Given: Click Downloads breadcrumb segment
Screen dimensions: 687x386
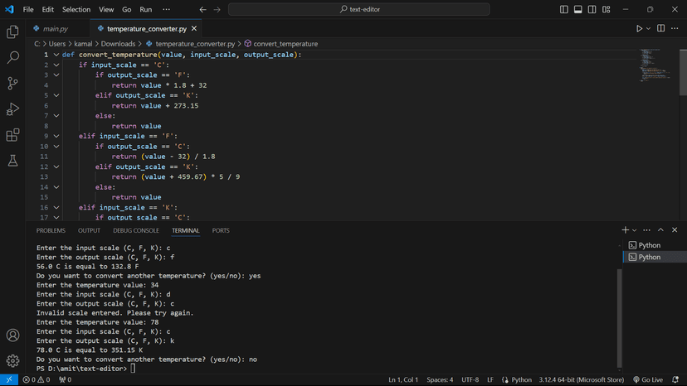Looking at the screenshot, I should pyautogui.click(x=118, y=44).
